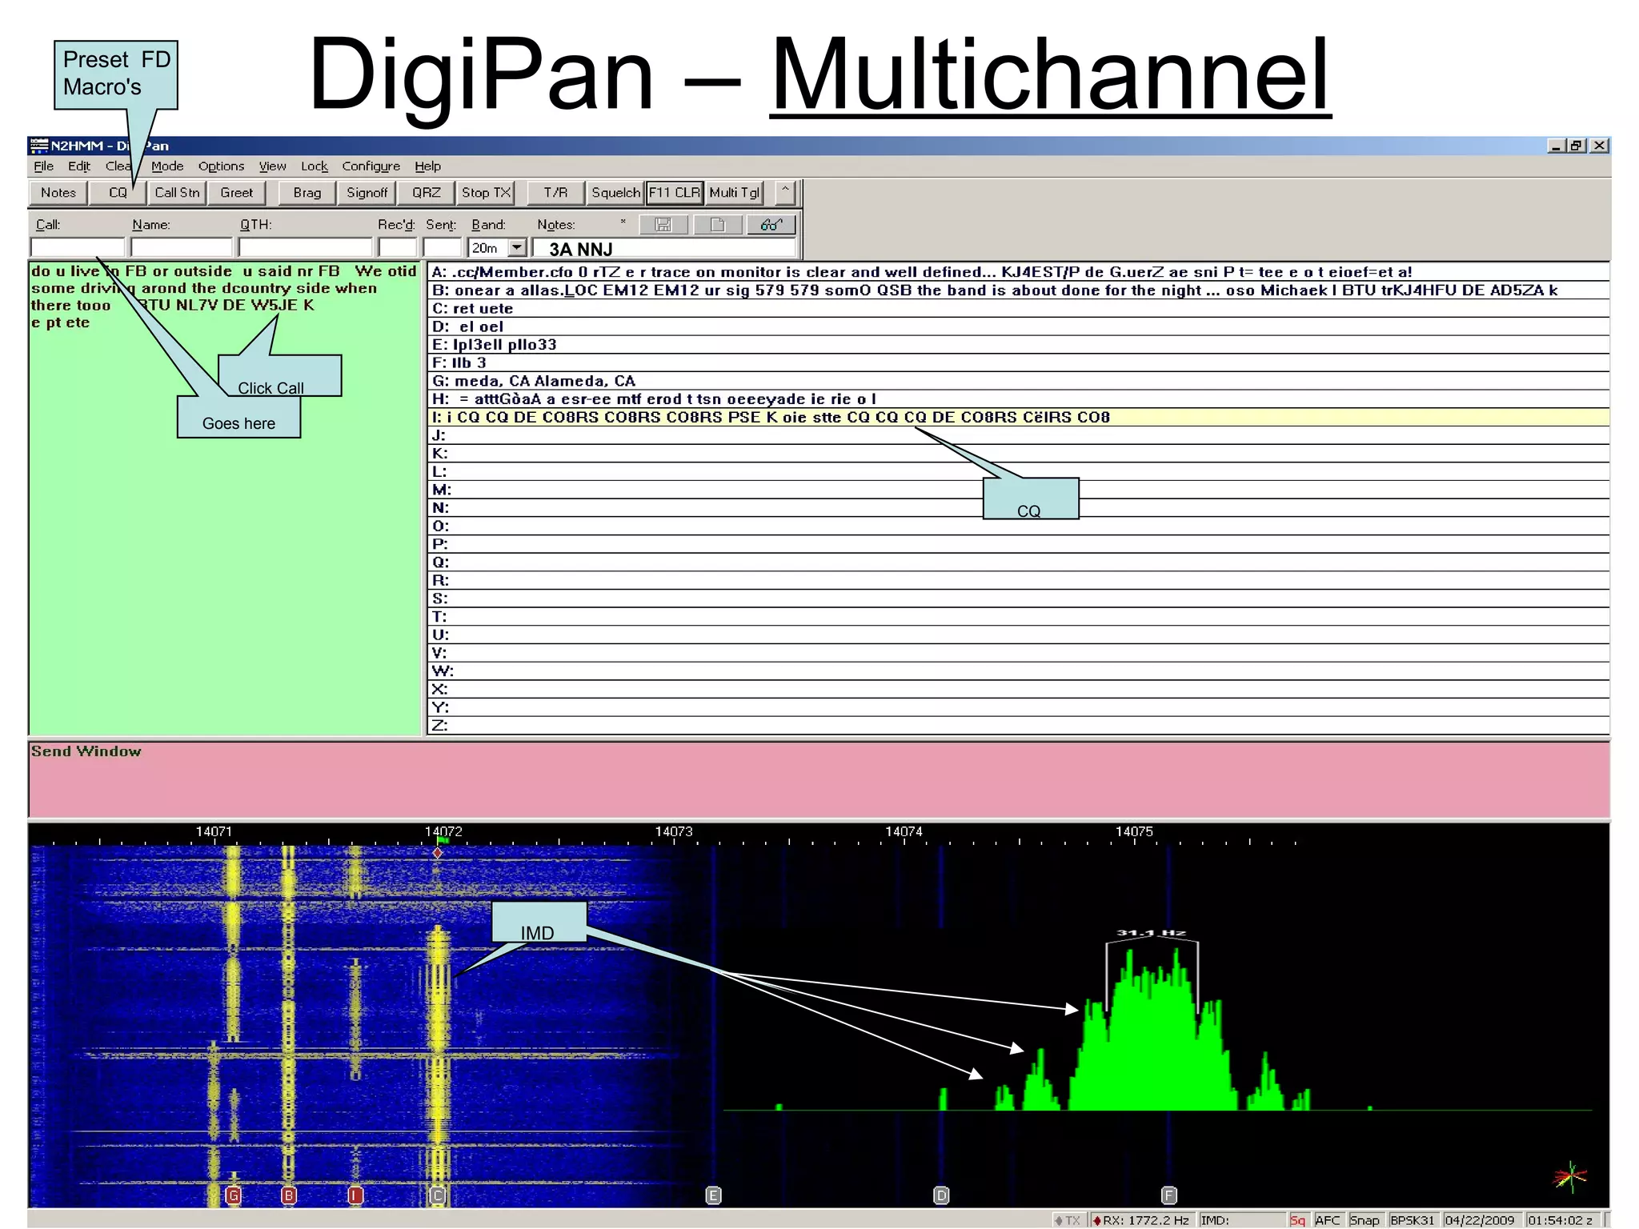Open the Configure menu

[371, 166]
